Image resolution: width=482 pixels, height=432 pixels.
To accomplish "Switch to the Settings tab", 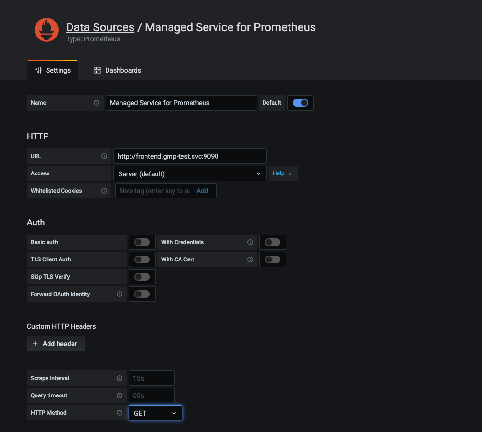I will (52, 70).
